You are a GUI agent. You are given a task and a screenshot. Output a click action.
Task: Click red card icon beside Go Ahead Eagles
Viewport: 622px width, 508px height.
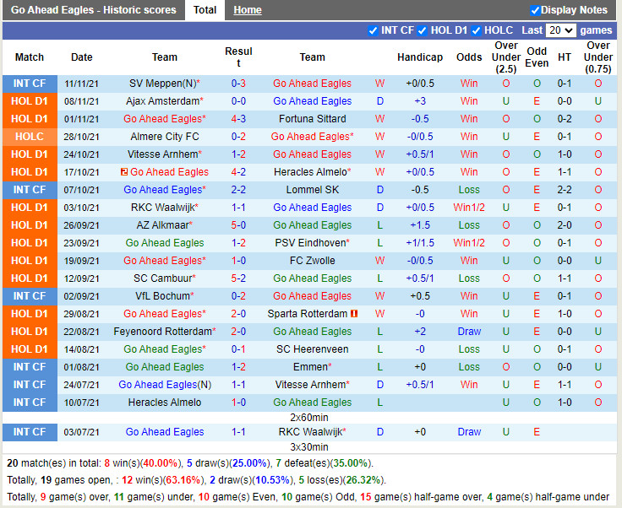pyautogui.click(x=124, y=172)
